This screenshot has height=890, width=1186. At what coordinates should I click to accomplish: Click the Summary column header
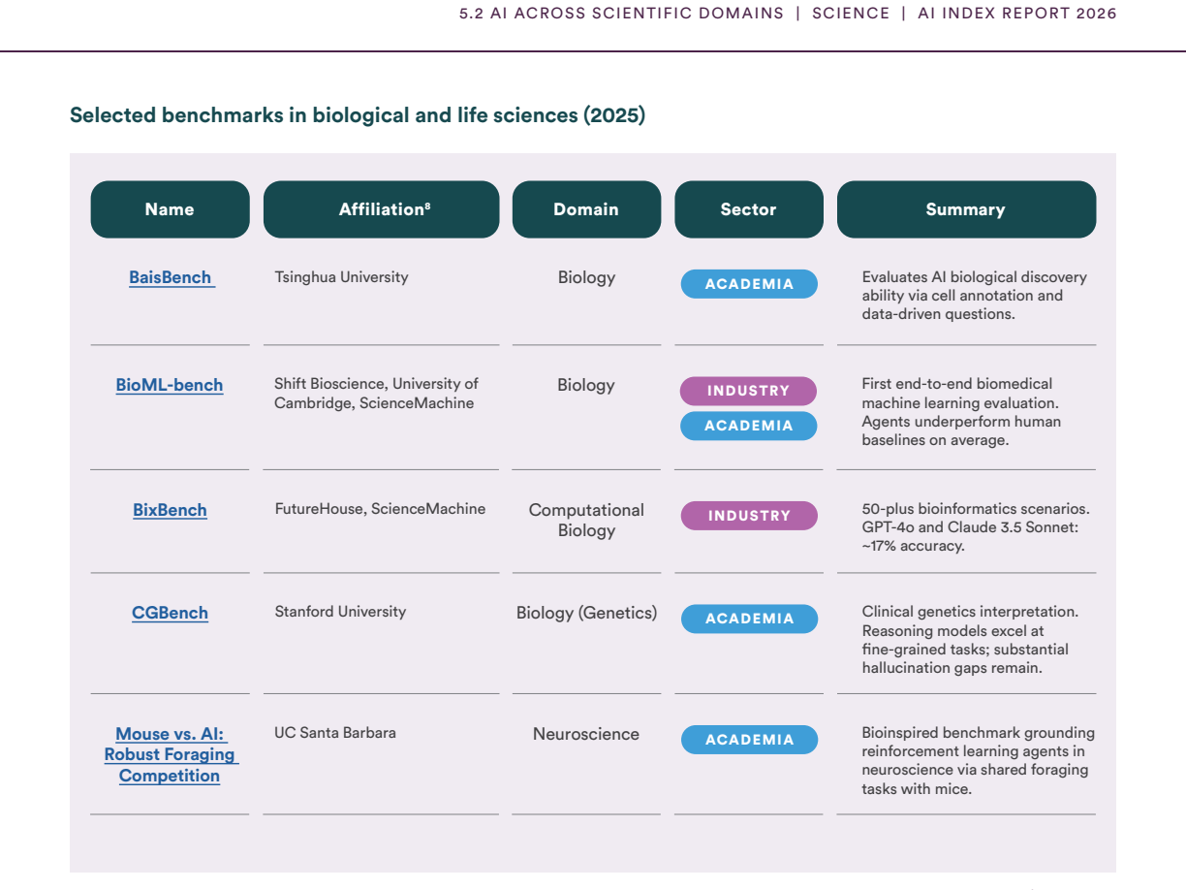(x=966, y=209)
